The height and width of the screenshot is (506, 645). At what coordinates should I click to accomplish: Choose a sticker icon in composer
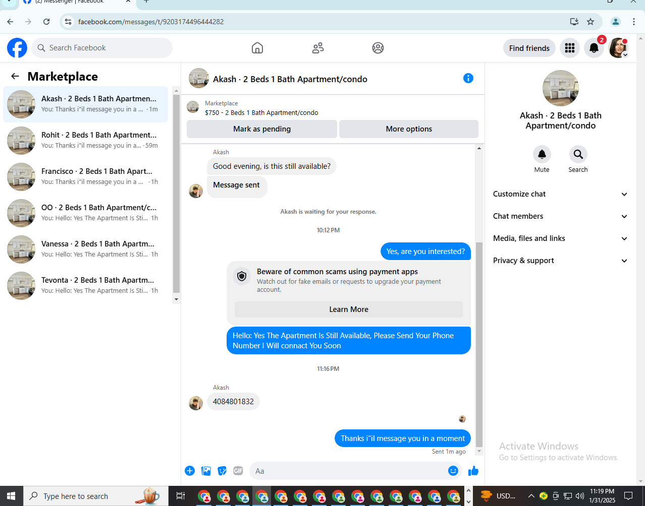click(x=222, y=471)
